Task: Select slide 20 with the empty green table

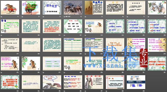Action: (73, 45)
